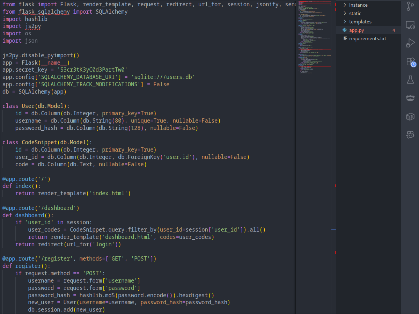
Task: Click the 'def dashboard():' line
Action: tap(28, 216)
